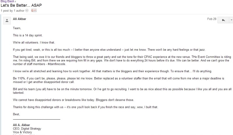Open the partially visible signature link at bottom
The image size is (233, 135).
pyautogui.click(x=29, y=134)
